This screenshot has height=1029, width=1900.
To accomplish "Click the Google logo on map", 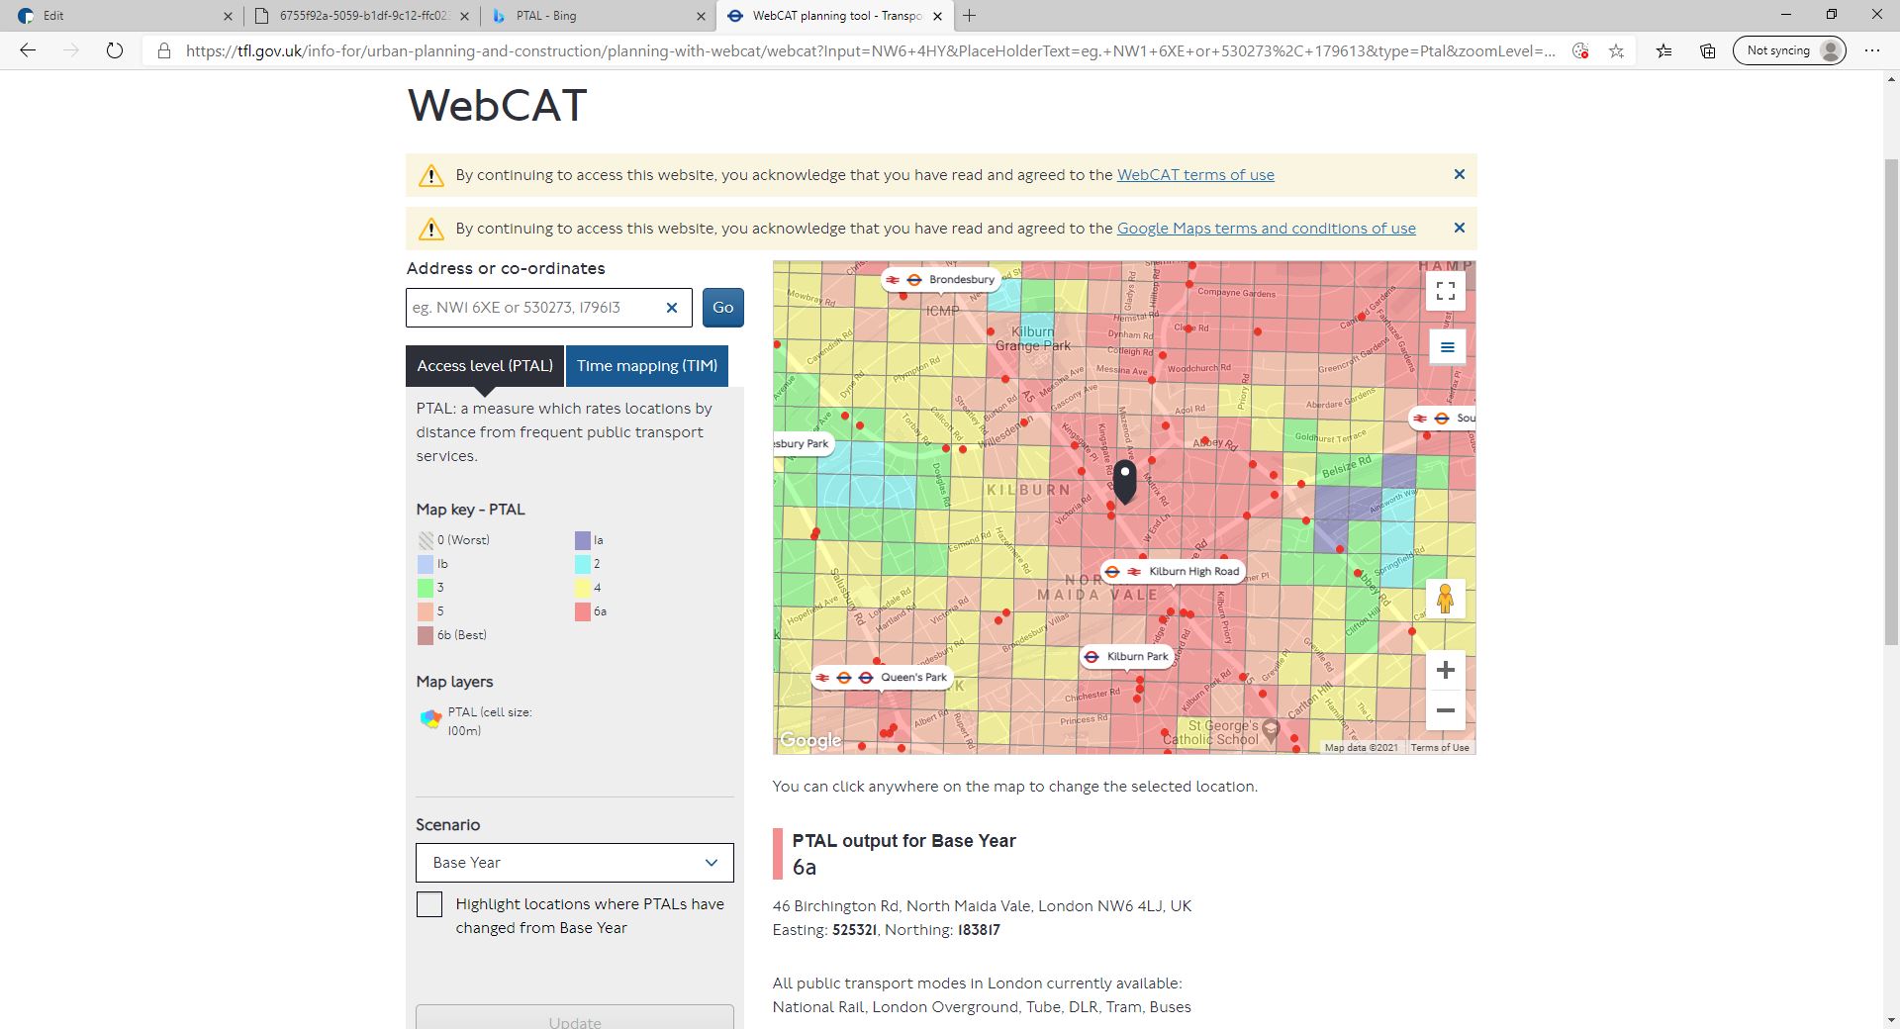I will pos(810,740).
